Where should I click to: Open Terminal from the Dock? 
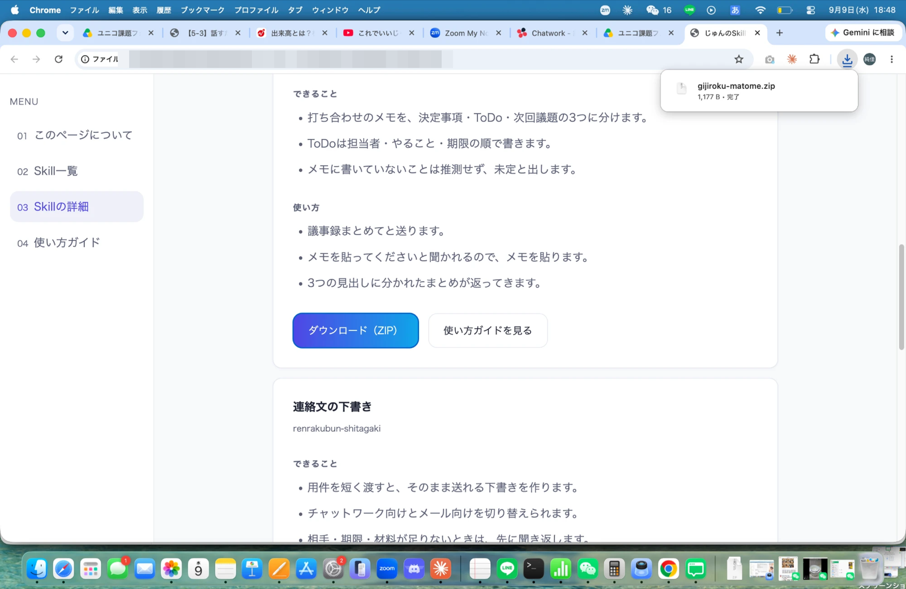(x=533, y=569)
